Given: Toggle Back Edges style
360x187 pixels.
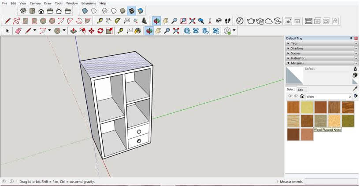Looking at the screenshot, I should tap(93, 11).
